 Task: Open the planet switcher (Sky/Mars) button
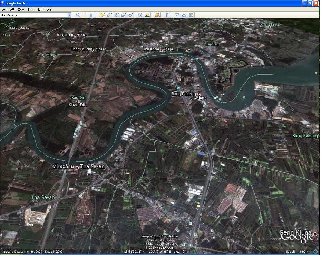click(x=157, y=15)
